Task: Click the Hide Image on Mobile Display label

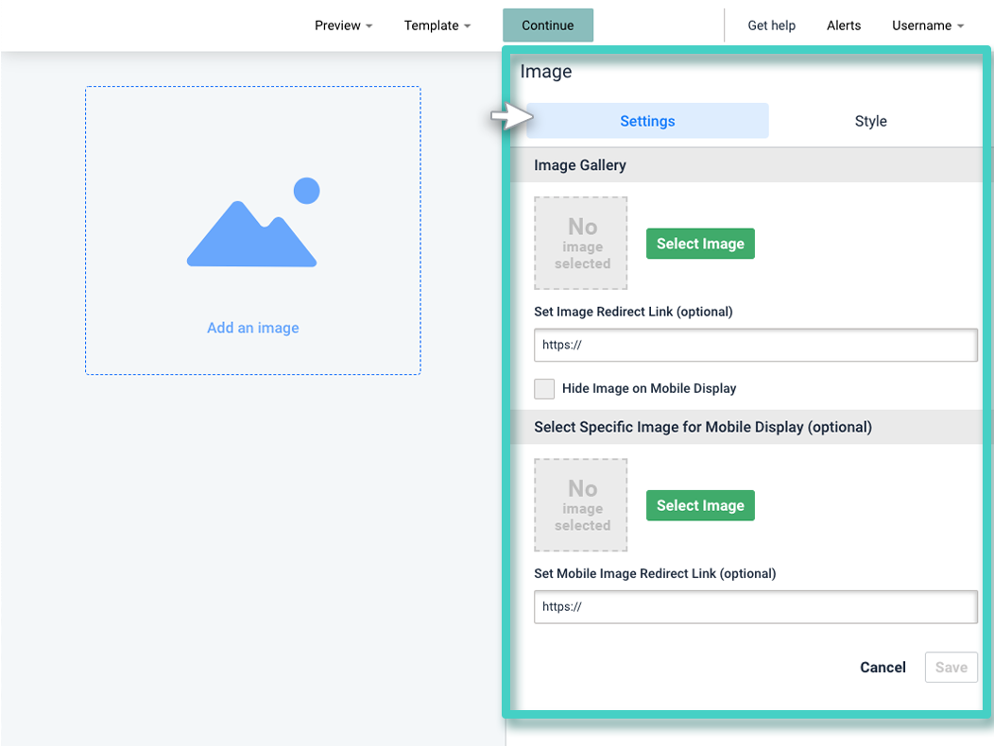Action: 649,388
